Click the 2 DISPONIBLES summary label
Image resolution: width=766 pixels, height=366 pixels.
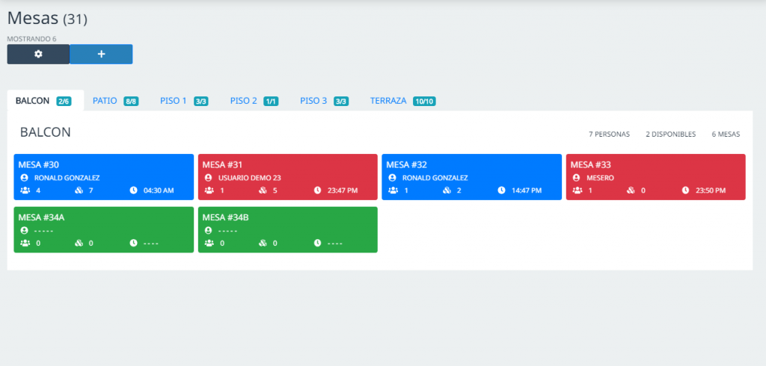click(x=670, y=134)
